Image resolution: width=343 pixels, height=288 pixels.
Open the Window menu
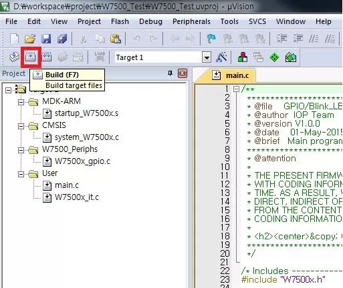tap(291, 21)
